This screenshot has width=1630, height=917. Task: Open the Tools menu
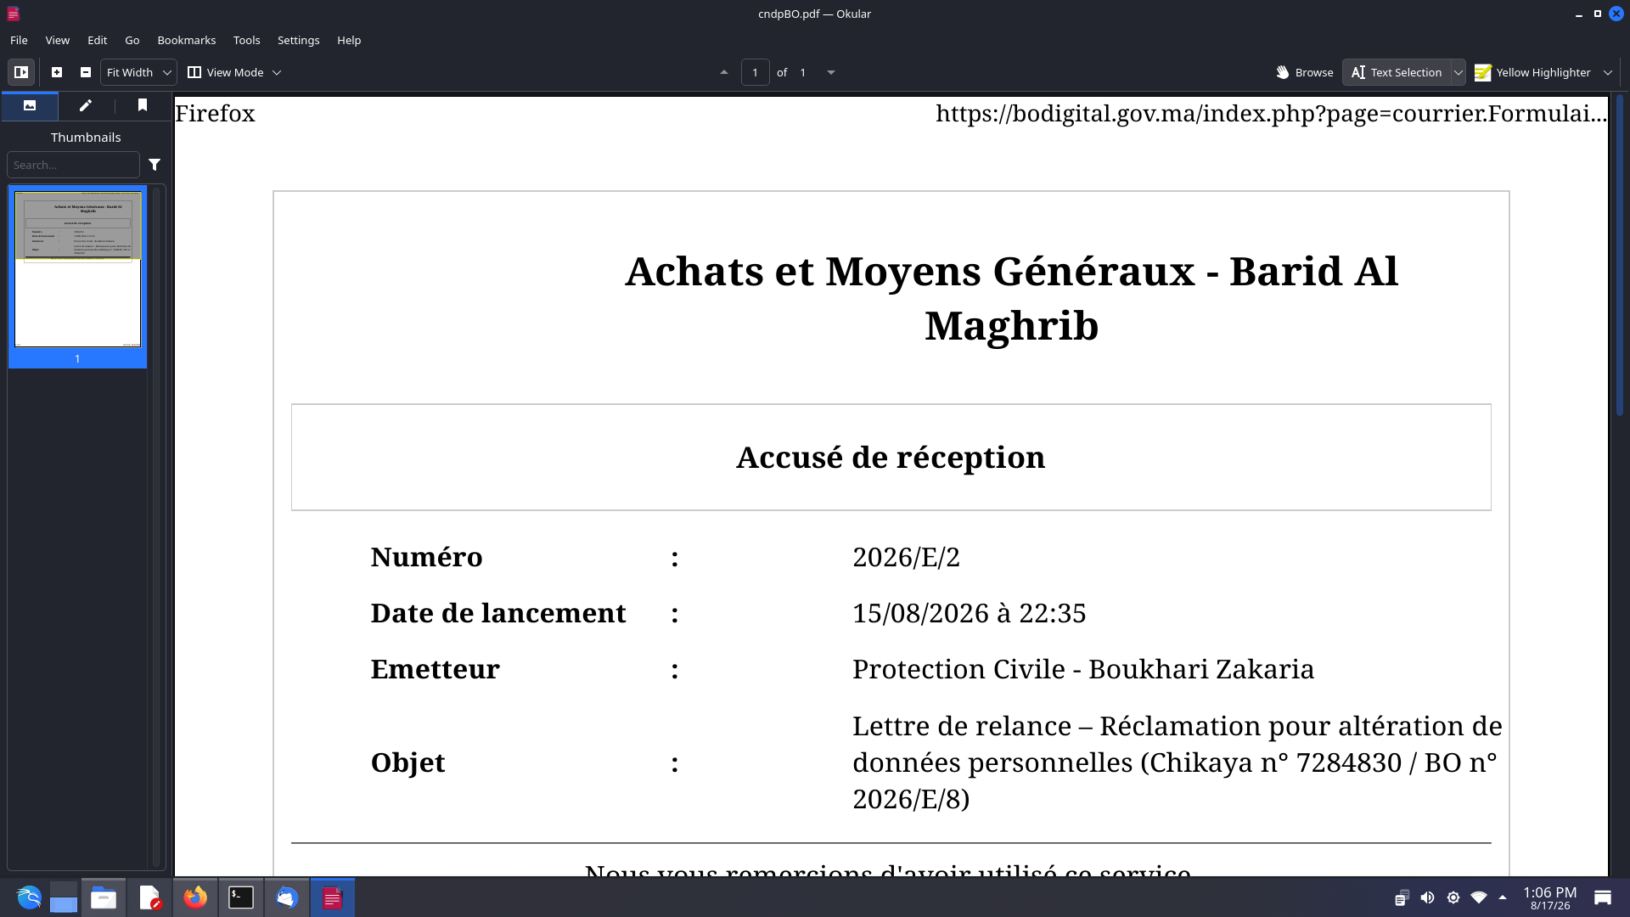tap(246, 40)
